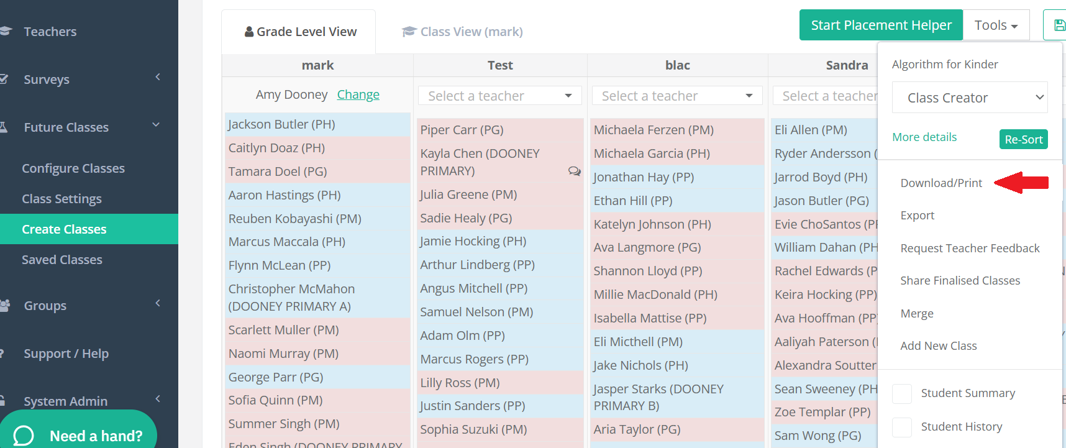
Task: Open the comment bubble on Kayla Chen
Action: tap(575, 171)
